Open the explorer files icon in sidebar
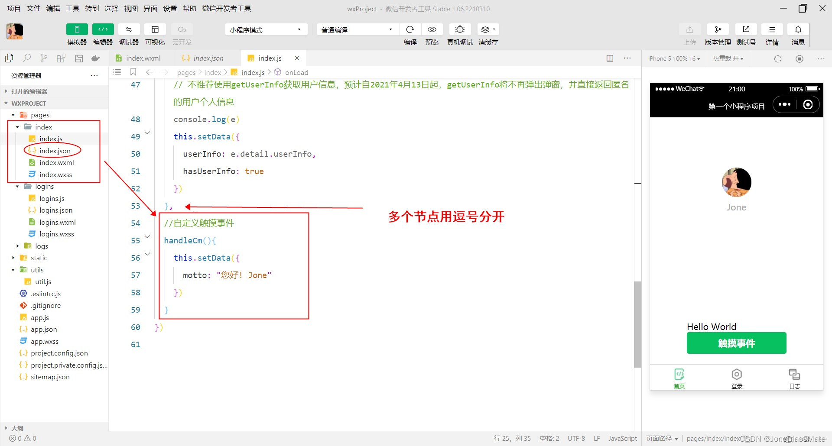Viewport: 832px width, 446px height. (x=9, y=58)
